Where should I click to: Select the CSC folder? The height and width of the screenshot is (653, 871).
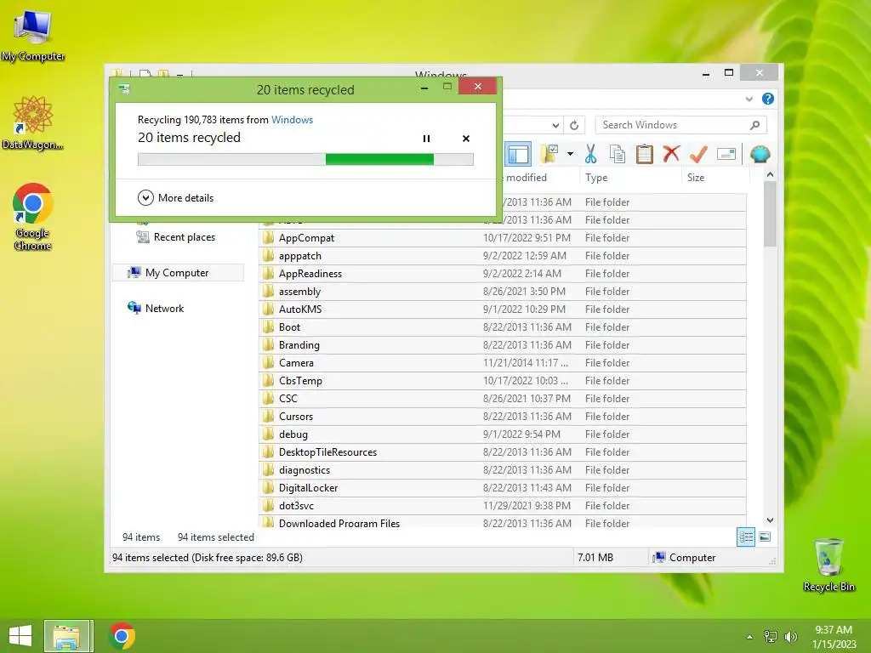(x=503, y=398)
